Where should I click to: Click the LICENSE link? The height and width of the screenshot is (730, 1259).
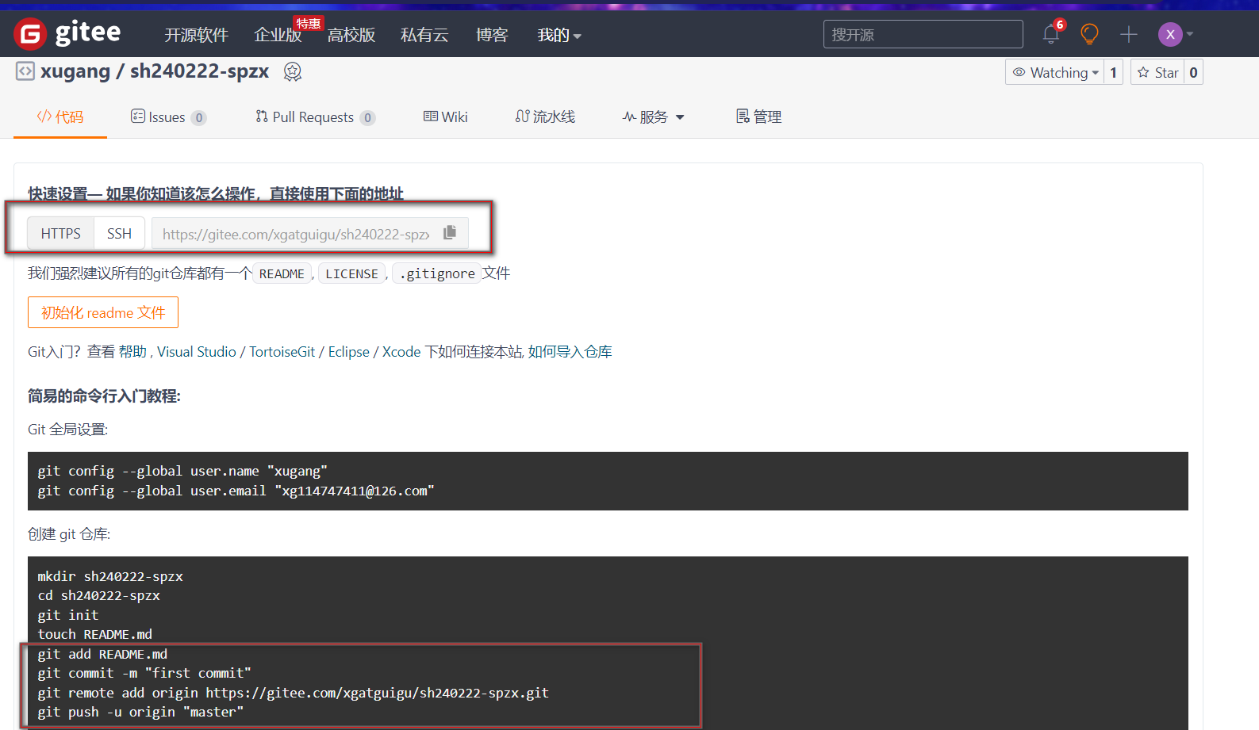351,273
